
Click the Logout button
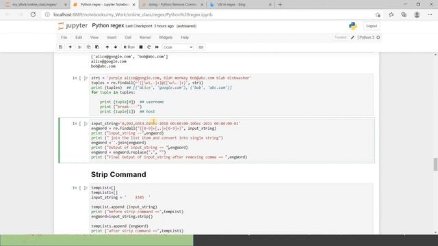coord(372,26)
